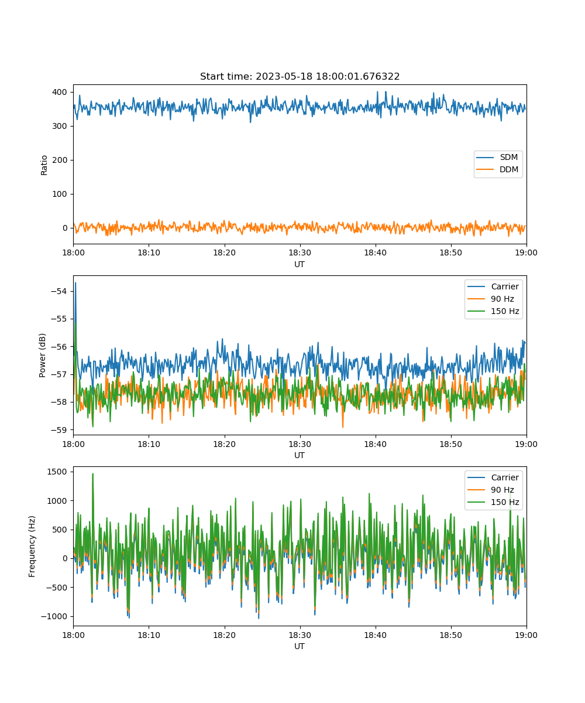Select "90 Hz" in the Frequency plot legend
Viewport: 585px width, 703px height.
click(x=503, y=490)
